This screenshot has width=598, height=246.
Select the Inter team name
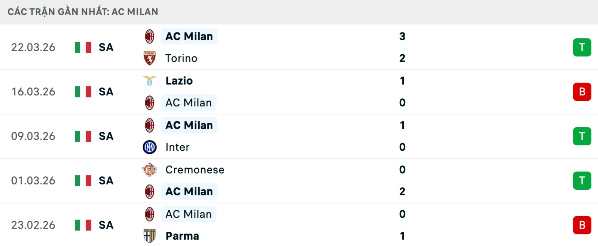(177, 147)
